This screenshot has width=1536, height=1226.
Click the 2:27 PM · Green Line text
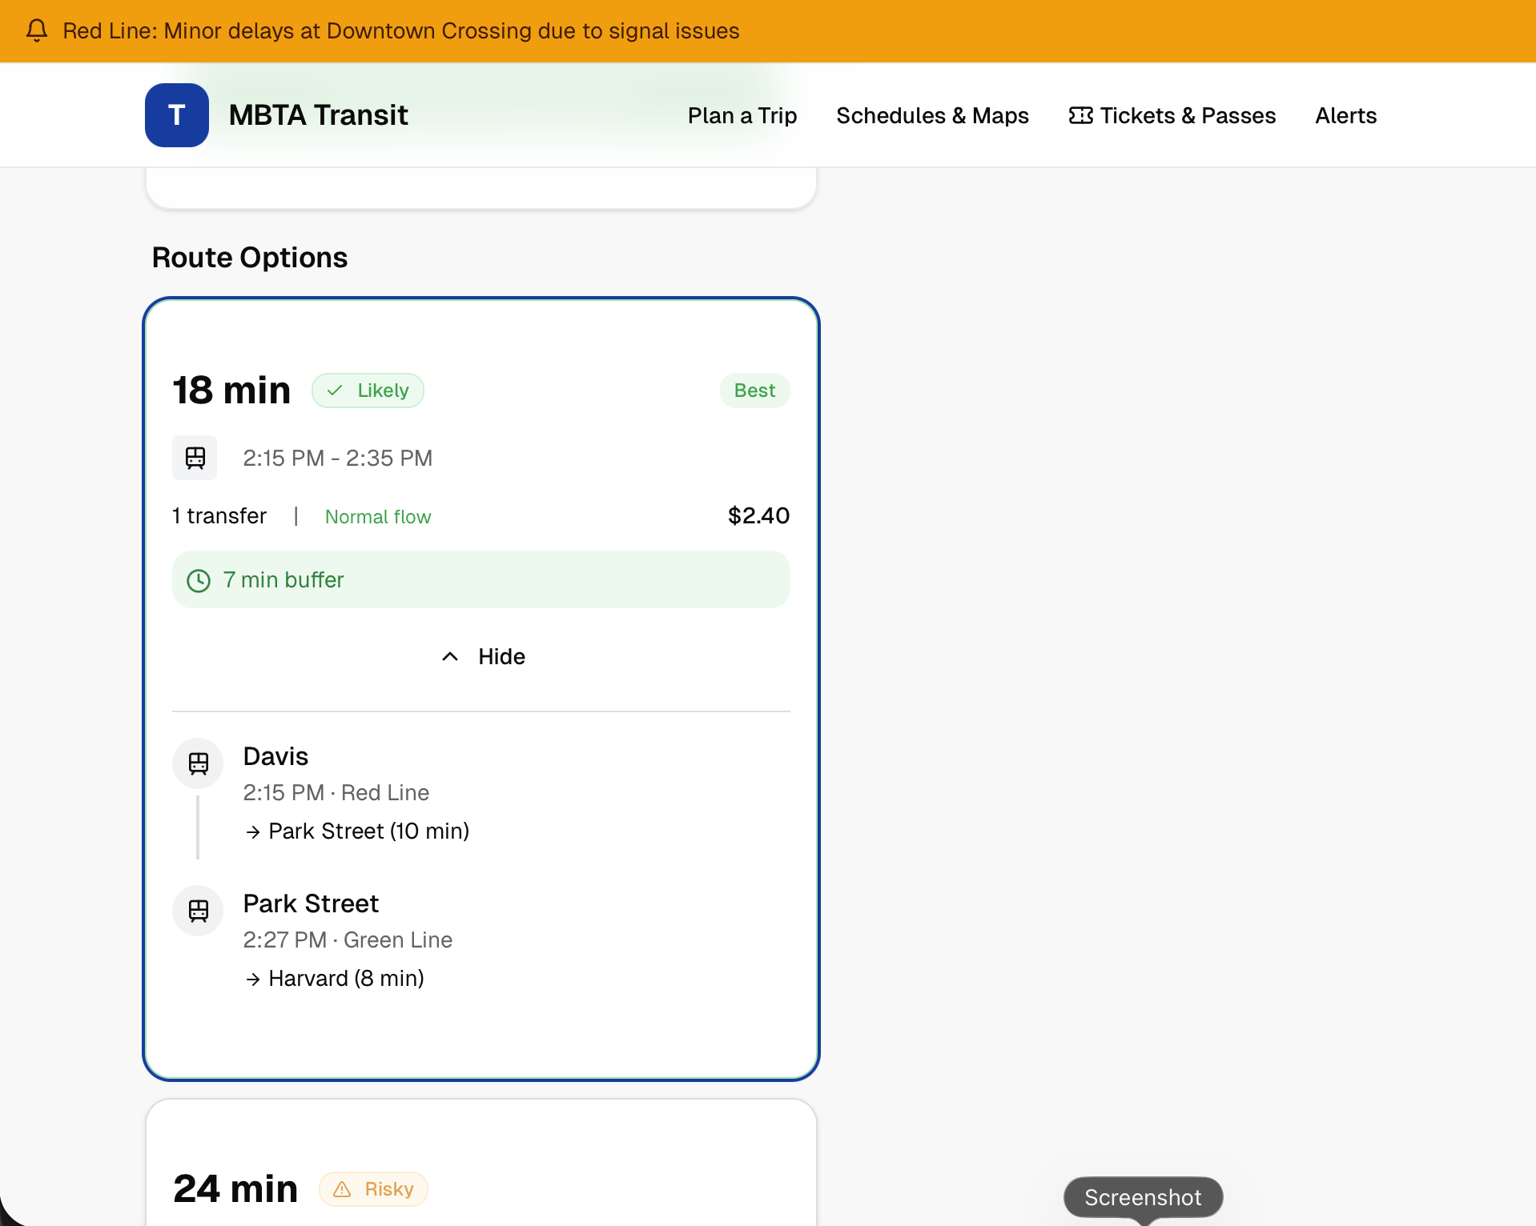(x=348, y=940)
